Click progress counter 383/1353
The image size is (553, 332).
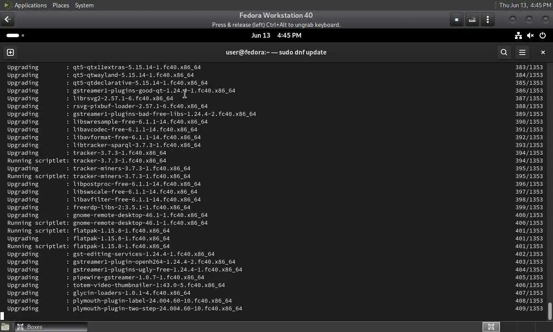coord(529,67)
